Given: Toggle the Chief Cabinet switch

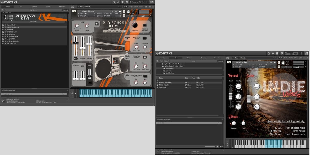Looking at the screenshot, I should [x=145, y=76].
